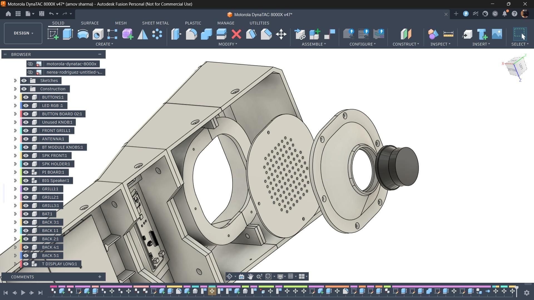Image resolution: width=534 pixels, height=300 pixels.
Task: Show the motorola-dynatac-8000x canvas
Action: point(30,64)
